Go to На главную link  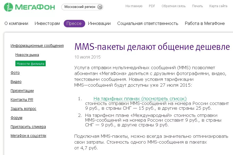(134, 6)
